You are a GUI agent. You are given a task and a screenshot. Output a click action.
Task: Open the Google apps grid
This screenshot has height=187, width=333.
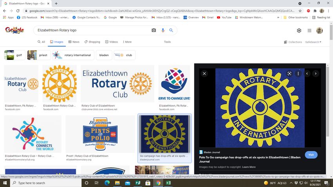[x=309, y=31]
